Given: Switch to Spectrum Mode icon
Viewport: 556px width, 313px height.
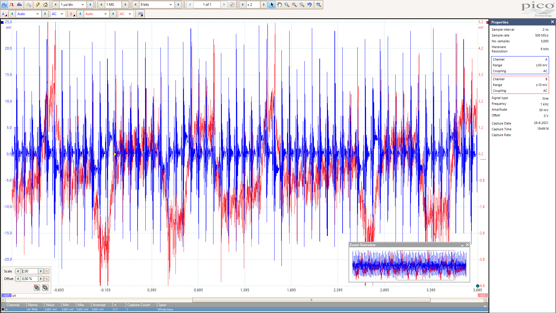Looking at the screenshot, I should click(19, 5).
